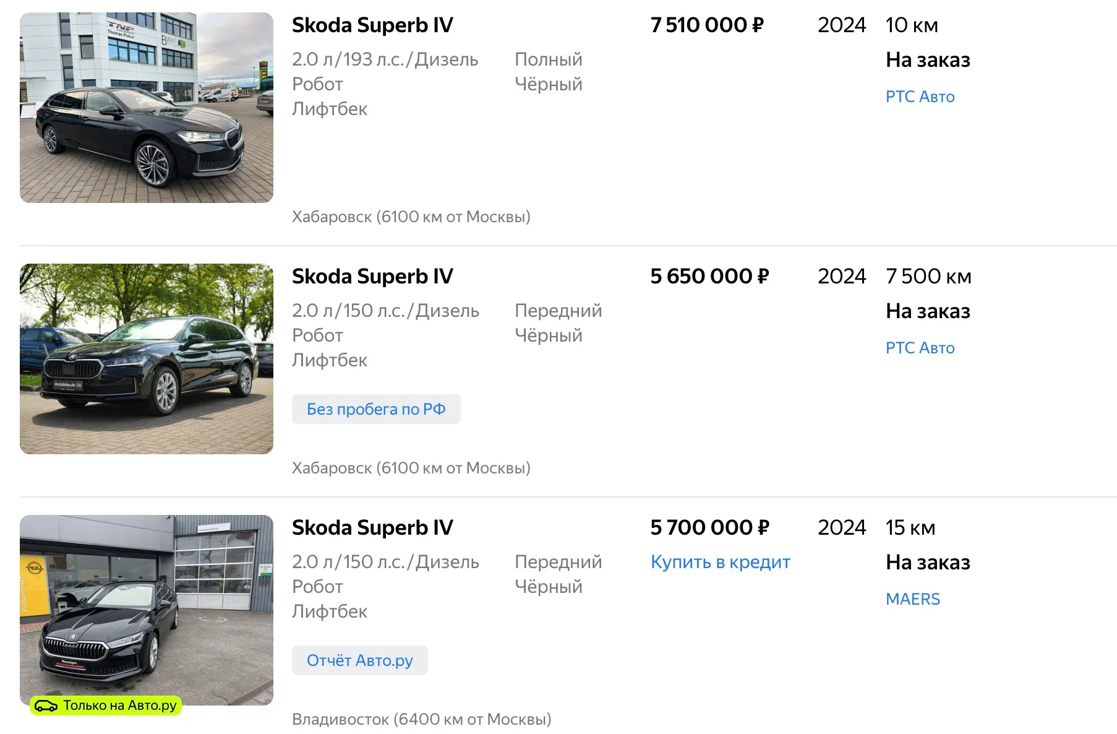Open the MAERS dealer link
1117x734 pixels.
912,599
